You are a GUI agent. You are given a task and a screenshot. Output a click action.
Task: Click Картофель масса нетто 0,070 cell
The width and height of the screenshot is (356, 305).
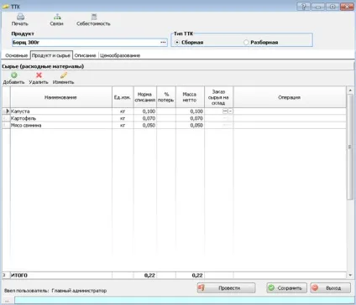pos(190,118)
